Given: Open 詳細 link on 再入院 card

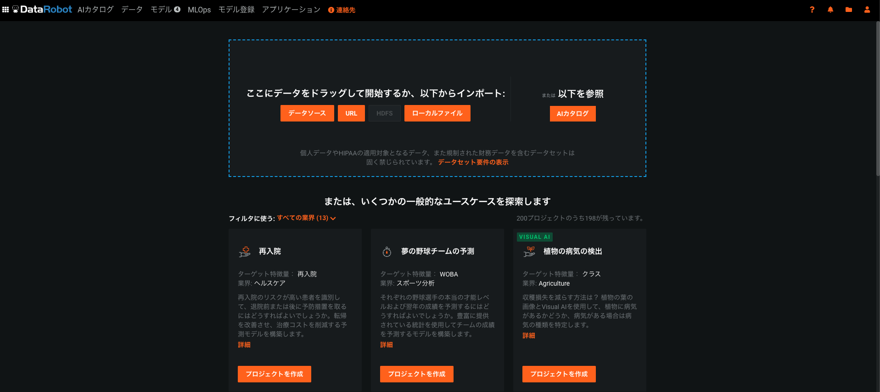Looking at the screenshot, I should pyautogui.click(x=244, y=345).
